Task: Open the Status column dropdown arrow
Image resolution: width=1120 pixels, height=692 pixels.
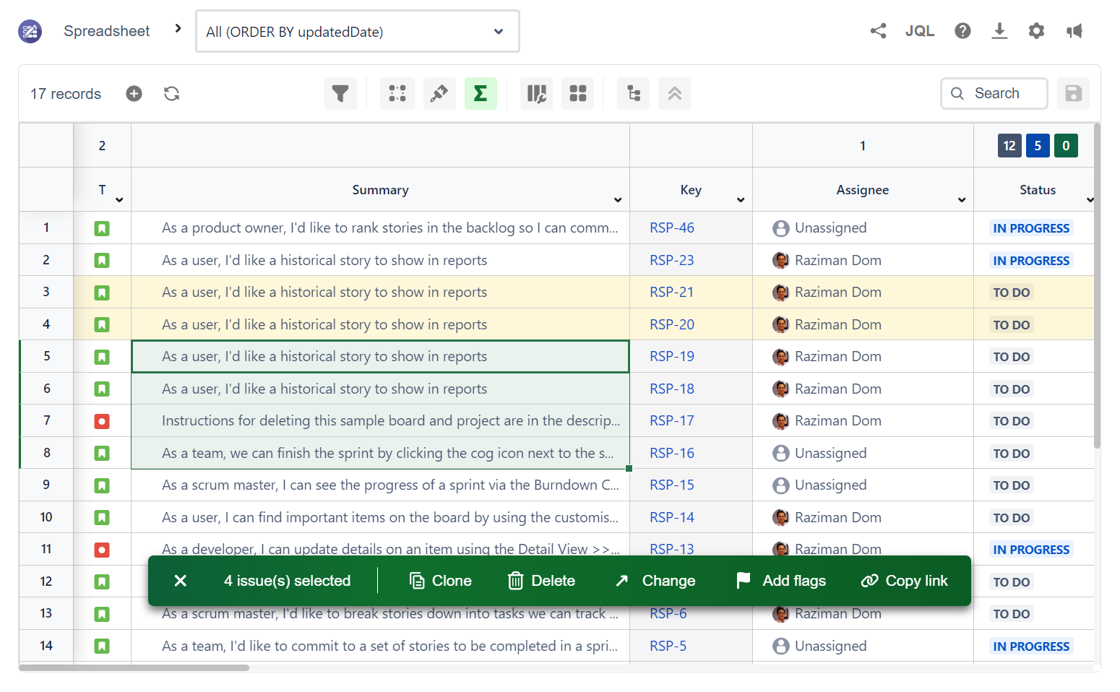Action: (x=1090, y=200)
